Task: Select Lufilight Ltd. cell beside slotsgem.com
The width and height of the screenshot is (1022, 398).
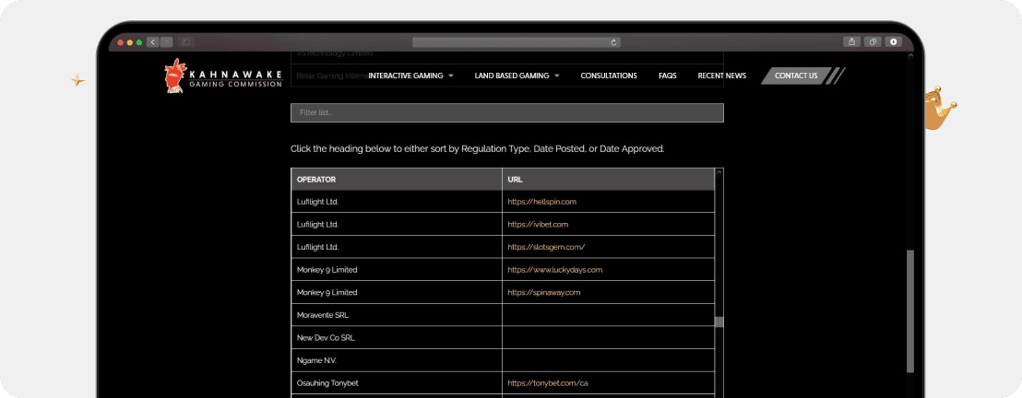Action: [397, 247]
